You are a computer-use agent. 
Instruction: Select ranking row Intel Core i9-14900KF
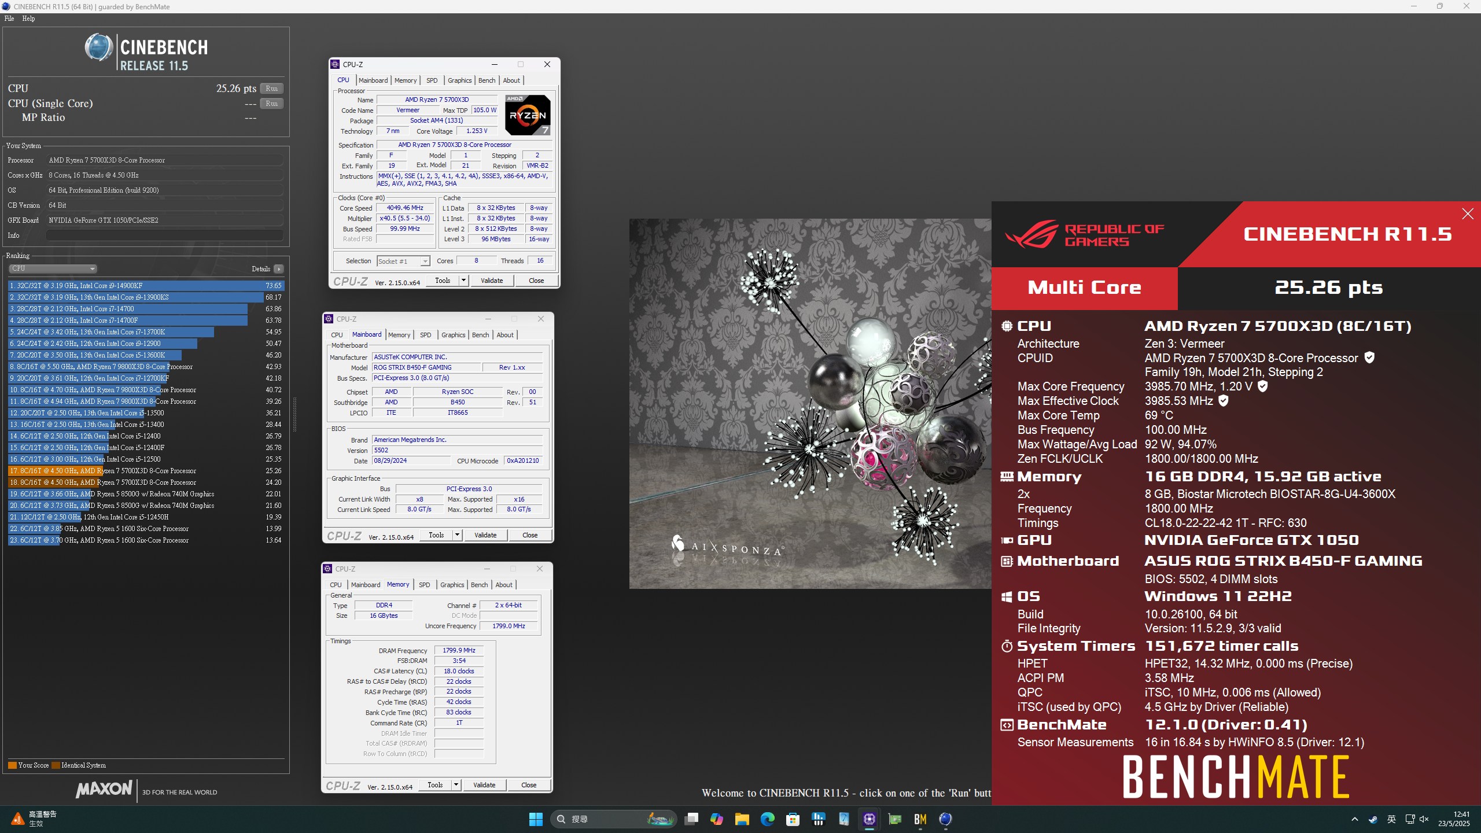coord(146,286)
